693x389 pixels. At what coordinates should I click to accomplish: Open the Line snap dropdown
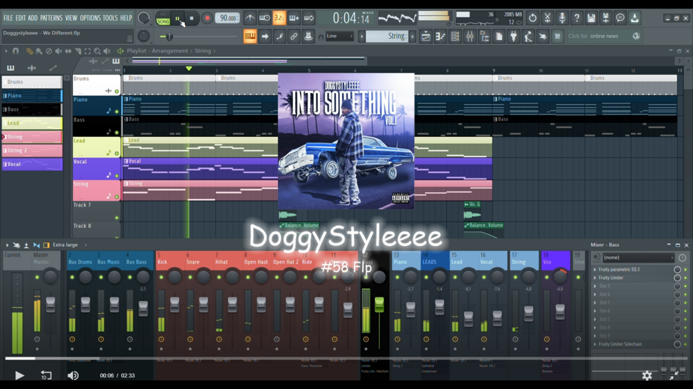(339, 36)
